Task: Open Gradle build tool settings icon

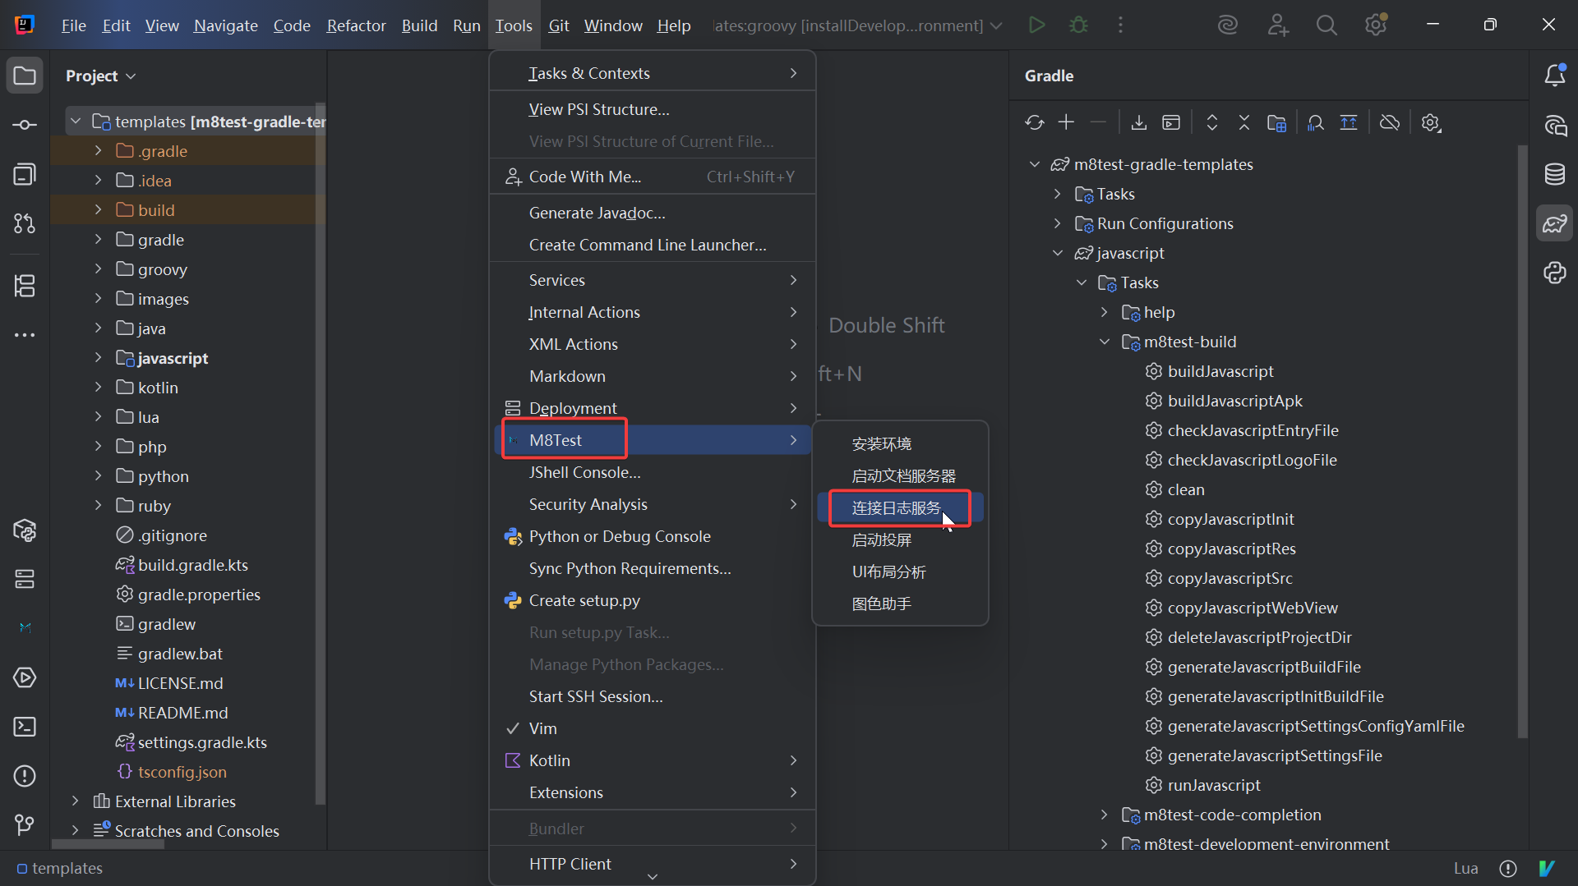Action: point(1431,123)
